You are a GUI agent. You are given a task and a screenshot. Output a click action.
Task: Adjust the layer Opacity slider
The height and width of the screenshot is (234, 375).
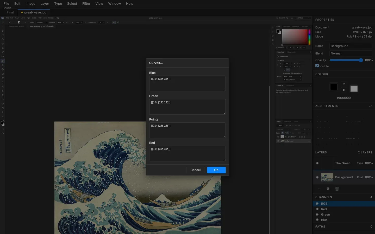346,60
